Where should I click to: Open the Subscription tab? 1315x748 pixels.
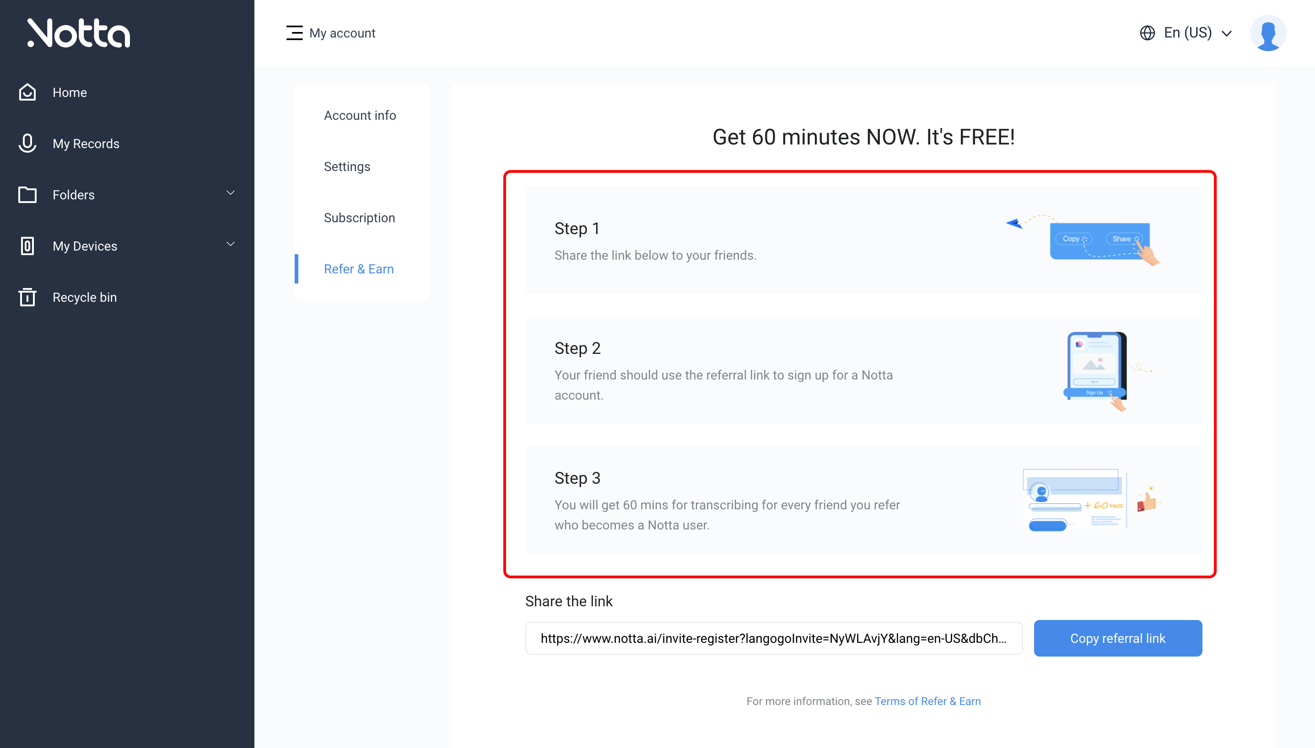click(x=359, y=218)
